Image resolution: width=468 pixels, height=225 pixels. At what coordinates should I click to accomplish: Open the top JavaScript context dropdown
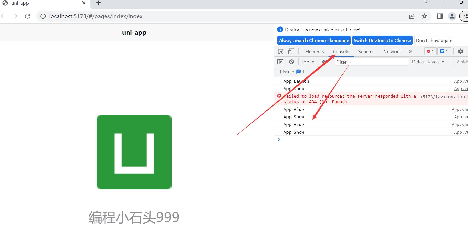(x=308, y=62)
